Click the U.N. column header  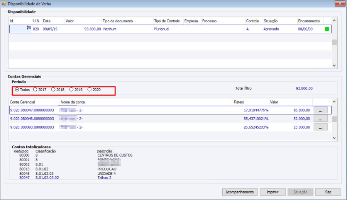click(x=37, y=21)
